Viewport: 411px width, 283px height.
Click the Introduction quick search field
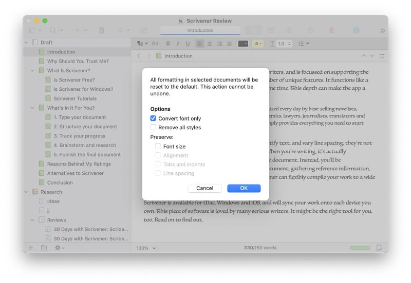tap(200, 30)
